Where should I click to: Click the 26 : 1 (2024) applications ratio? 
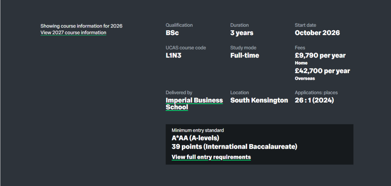coord(314,100)
